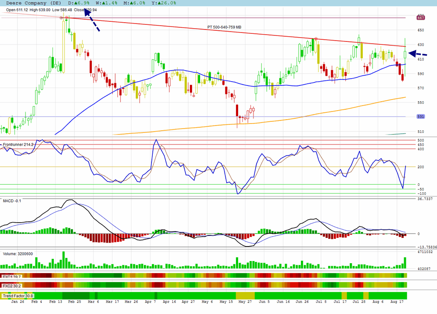
Task: Click the 550 price axis label
Action: tap(420, 103)
